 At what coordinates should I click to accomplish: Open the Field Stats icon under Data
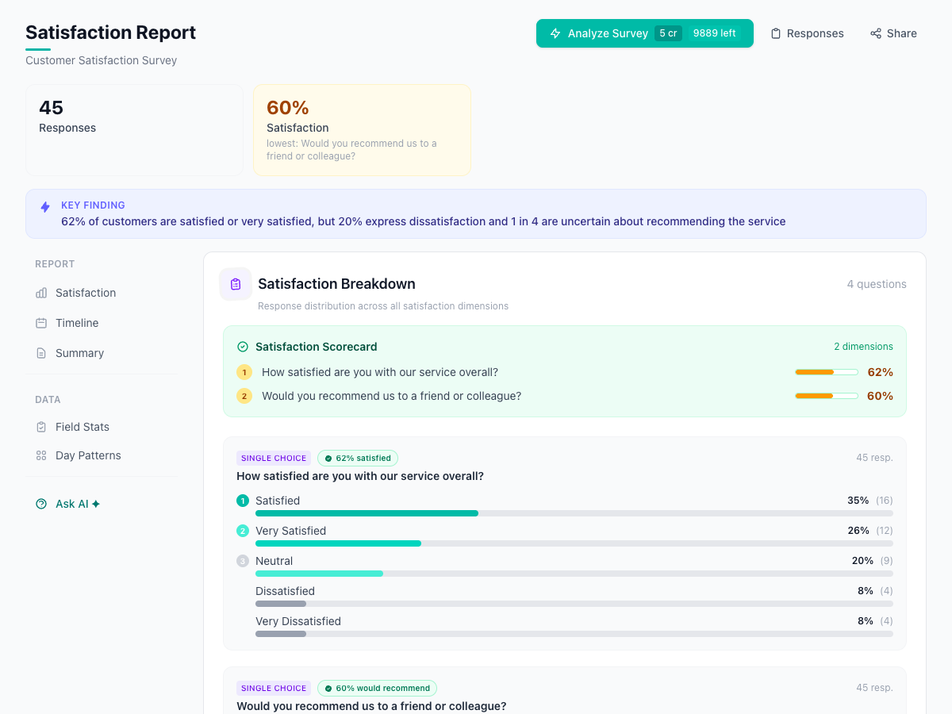(41, 427)
